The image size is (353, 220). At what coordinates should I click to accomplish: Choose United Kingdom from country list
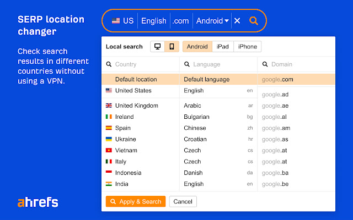(x=141, y=106)
